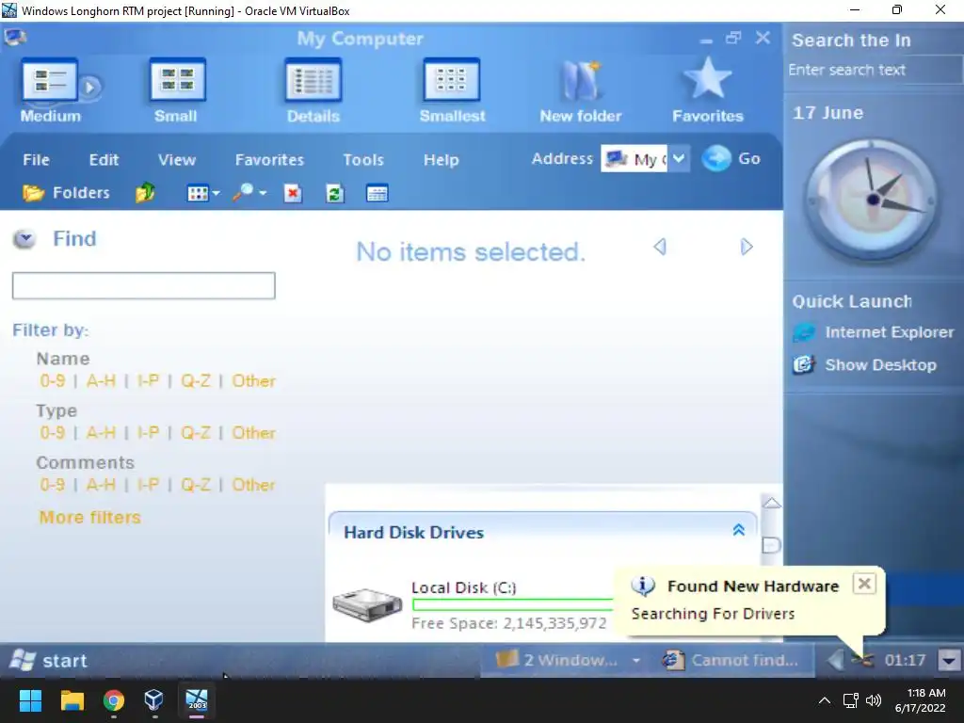This screenshot has width=964, height=723.
Task: Filter Name by Q-Z
Action: (x=196, y=381)
